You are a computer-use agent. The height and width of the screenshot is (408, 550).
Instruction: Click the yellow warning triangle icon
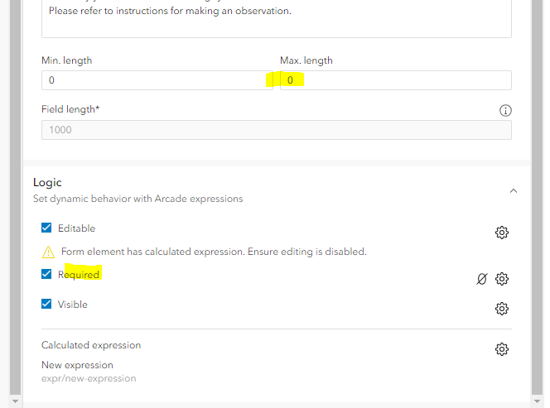[48, 252]
